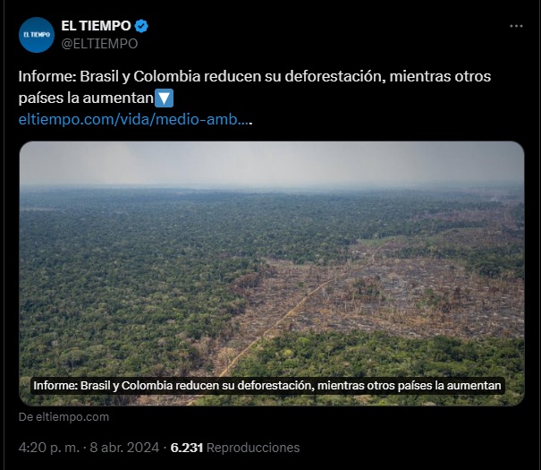
Task: Click the EL TIEMPO display name
Action: click(x=96, y=26)
